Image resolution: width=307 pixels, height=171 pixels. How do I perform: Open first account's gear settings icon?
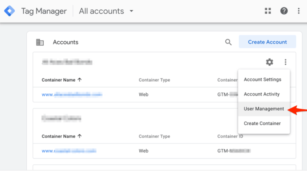click(270, 62)
